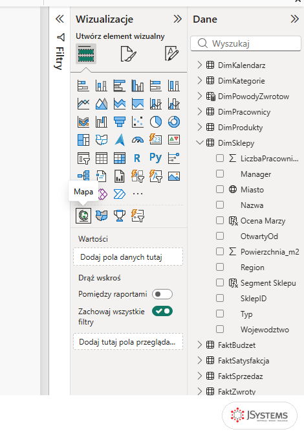The image size is (304, 436).
Task: Select the trophy metrics visual
Action: (x=120, y=216)
